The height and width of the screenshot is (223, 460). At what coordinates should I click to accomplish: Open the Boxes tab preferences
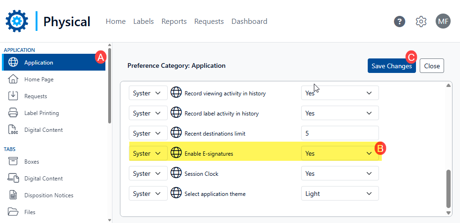31,162
